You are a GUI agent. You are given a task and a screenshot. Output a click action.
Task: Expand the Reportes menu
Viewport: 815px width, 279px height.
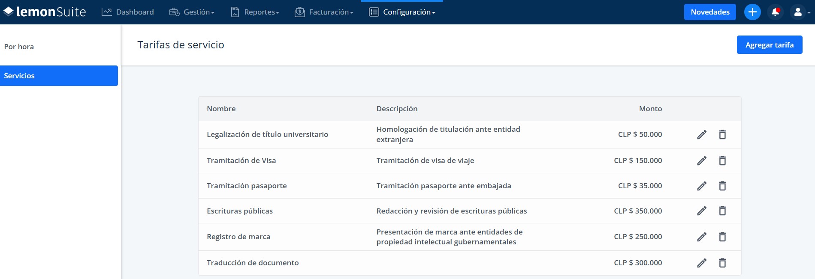pyautogui.click(x=255, y=12)
